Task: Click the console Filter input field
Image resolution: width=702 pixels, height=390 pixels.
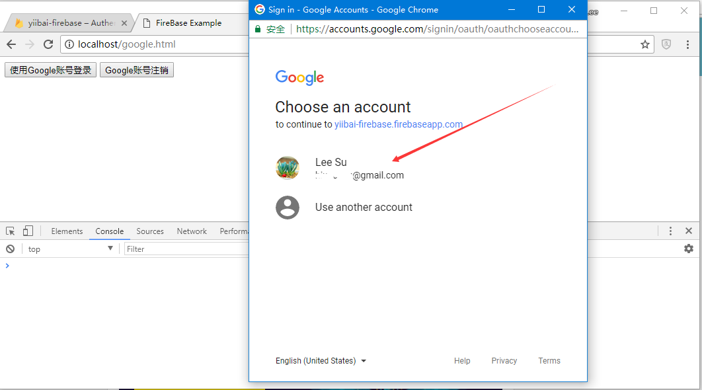Action: click(185, 249)
